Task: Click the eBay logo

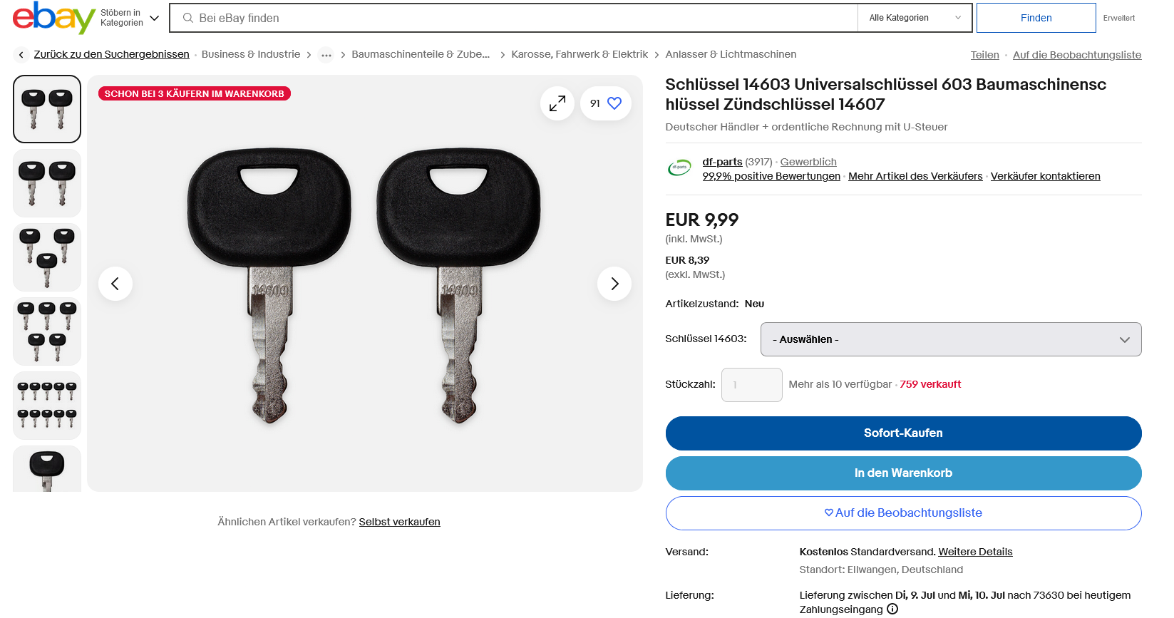Action: coord(53,18)
